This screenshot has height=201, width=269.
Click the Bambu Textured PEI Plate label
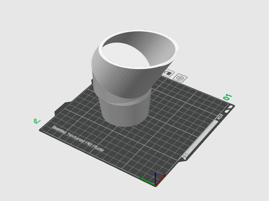pyautogui.click(x=78, y=139)
